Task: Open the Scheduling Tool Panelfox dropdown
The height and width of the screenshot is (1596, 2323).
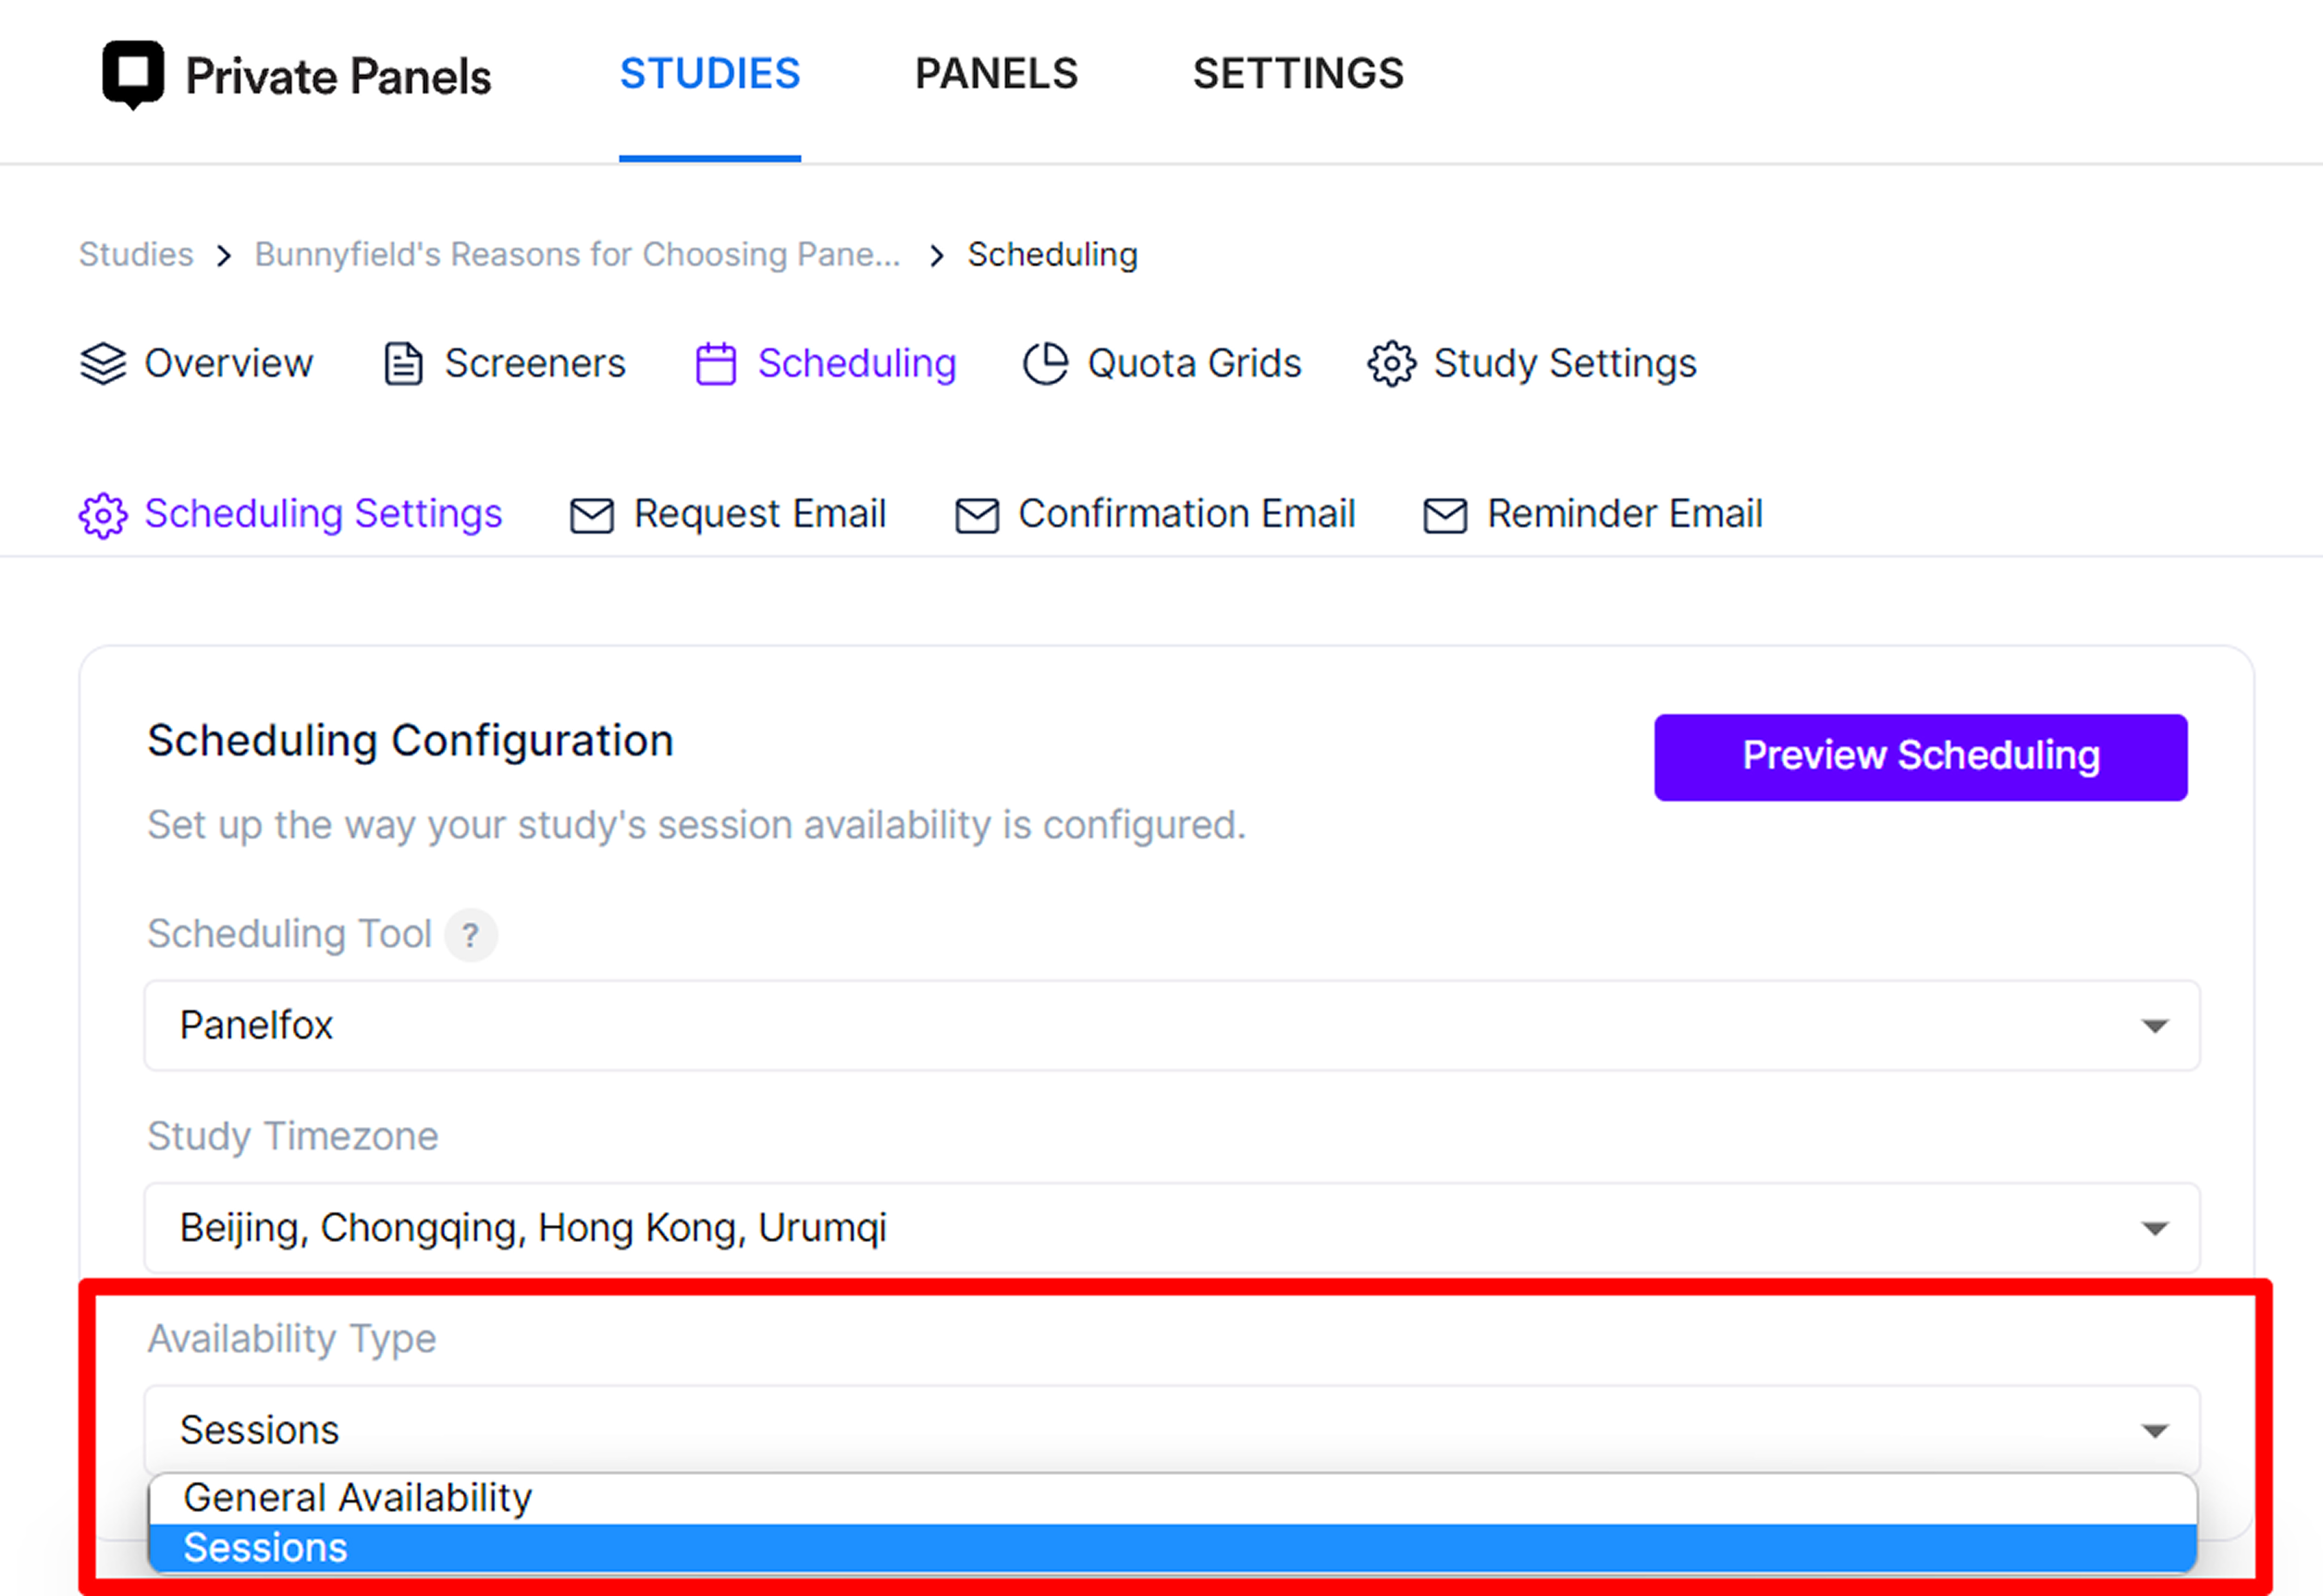Action: tap(1172, 1026)
